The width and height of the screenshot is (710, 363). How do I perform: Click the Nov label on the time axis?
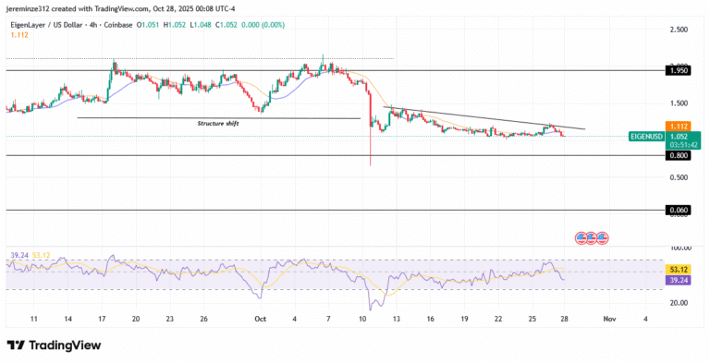609,319
